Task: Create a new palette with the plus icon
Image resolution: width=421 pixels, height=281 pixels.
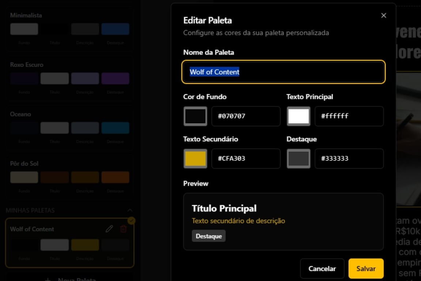Action: click(x=48, y=279)
